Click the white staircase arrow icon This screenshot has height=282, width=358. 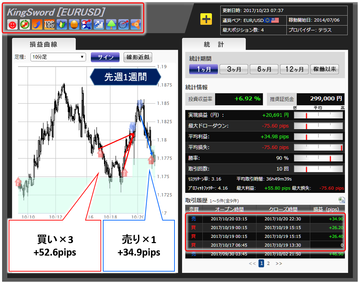click(x=99, y=25)
